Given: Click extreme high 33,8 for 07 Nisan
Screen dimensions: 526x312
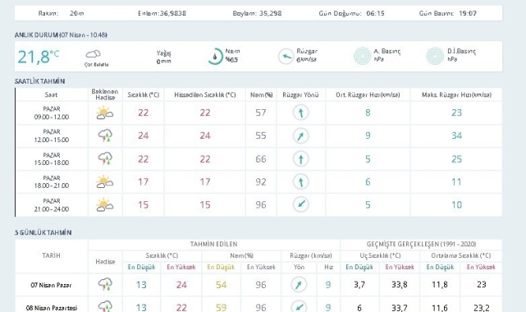Looking at the screenshot, I should (399, 284).
